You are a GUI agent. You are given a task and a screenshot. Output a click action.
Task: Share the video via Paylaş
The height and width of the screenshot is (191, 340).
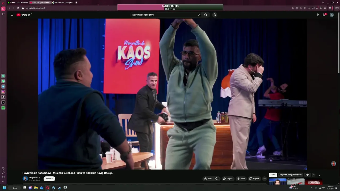pos(228,179)
